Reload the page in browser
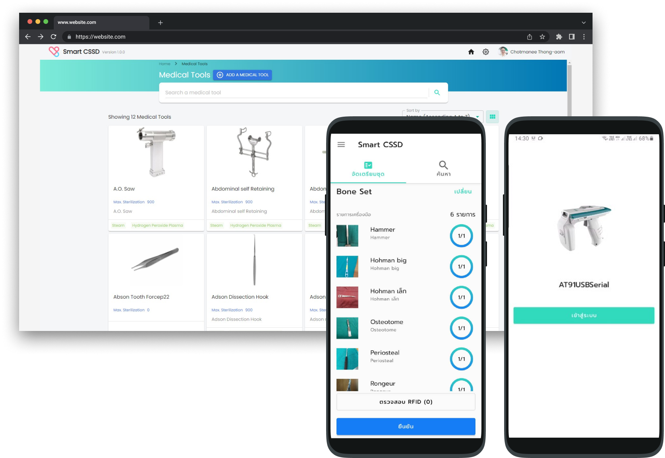Image resolution: width=665 pixels, height=458 pixels. [x=53, y=37]
